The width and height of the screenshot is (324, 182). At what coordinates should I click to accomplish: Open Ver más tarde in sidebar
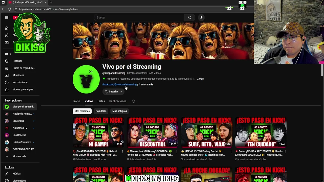pyautogui.click(x=19, y=82)
